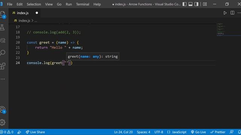Click Go Live in status bar

[x=198, y=132]
